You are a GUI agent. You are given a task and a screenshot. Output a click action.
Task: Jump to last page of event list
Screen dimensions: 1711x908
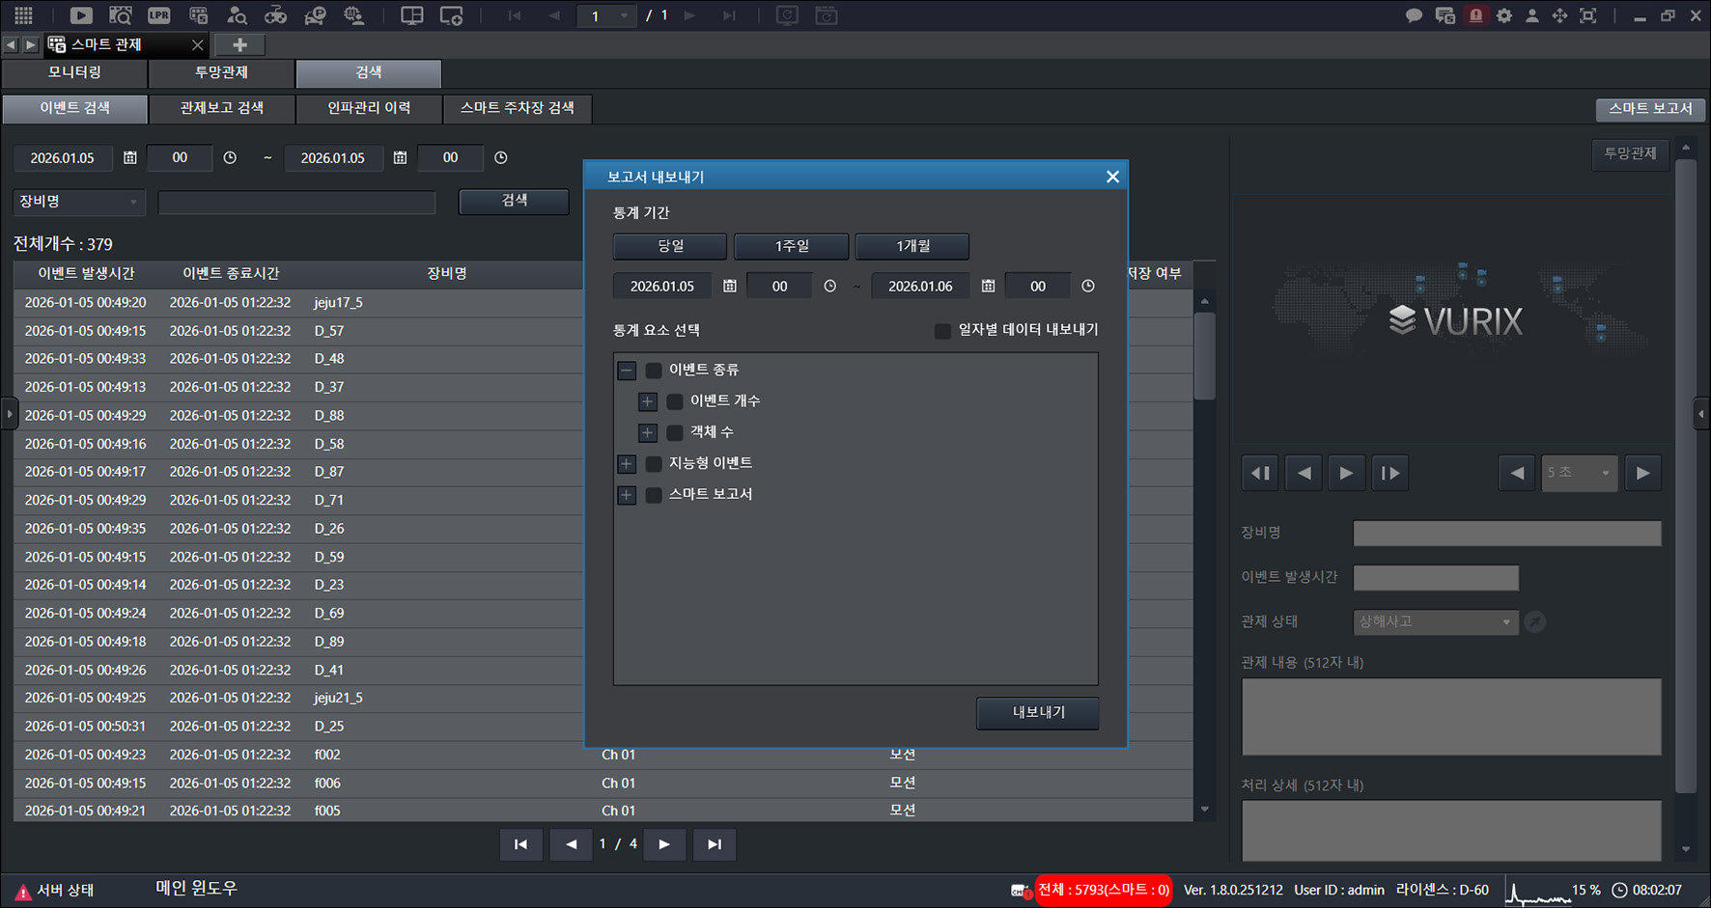715,844
